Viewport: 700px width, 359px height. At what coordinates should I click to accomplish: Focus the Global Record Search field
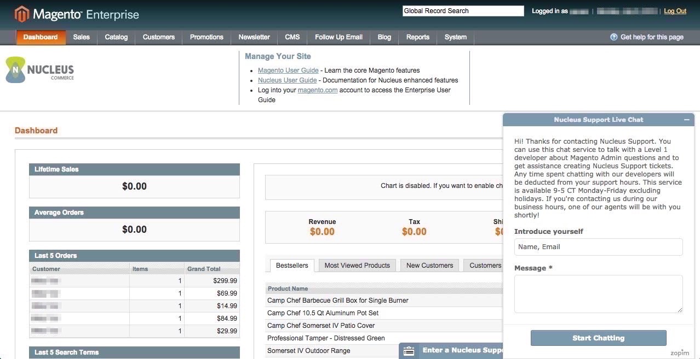click(463, 11)
